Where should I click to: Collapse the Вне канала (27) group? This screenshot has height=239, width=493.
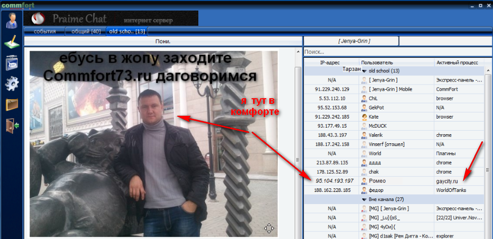tap(364, 199)
